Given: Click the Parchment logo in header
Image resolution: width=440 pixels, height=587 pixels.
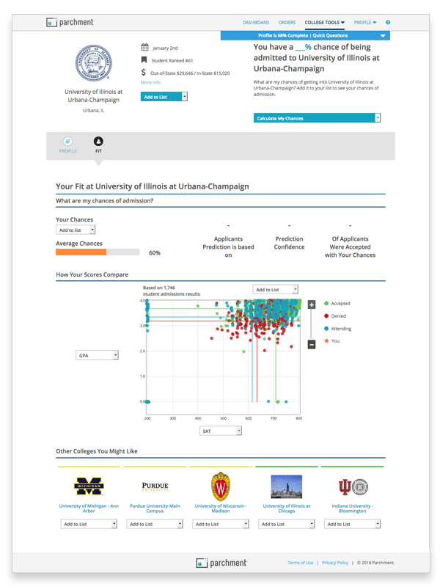Looking at the screenshot, I should pyautogui.click(x=70, y=22).
